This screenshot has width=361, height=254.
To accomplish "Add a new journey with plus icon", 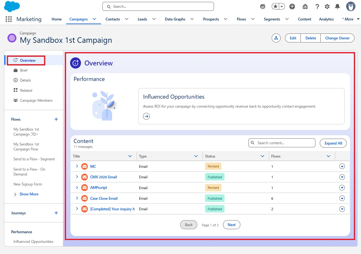I will [x=56, y=213].
